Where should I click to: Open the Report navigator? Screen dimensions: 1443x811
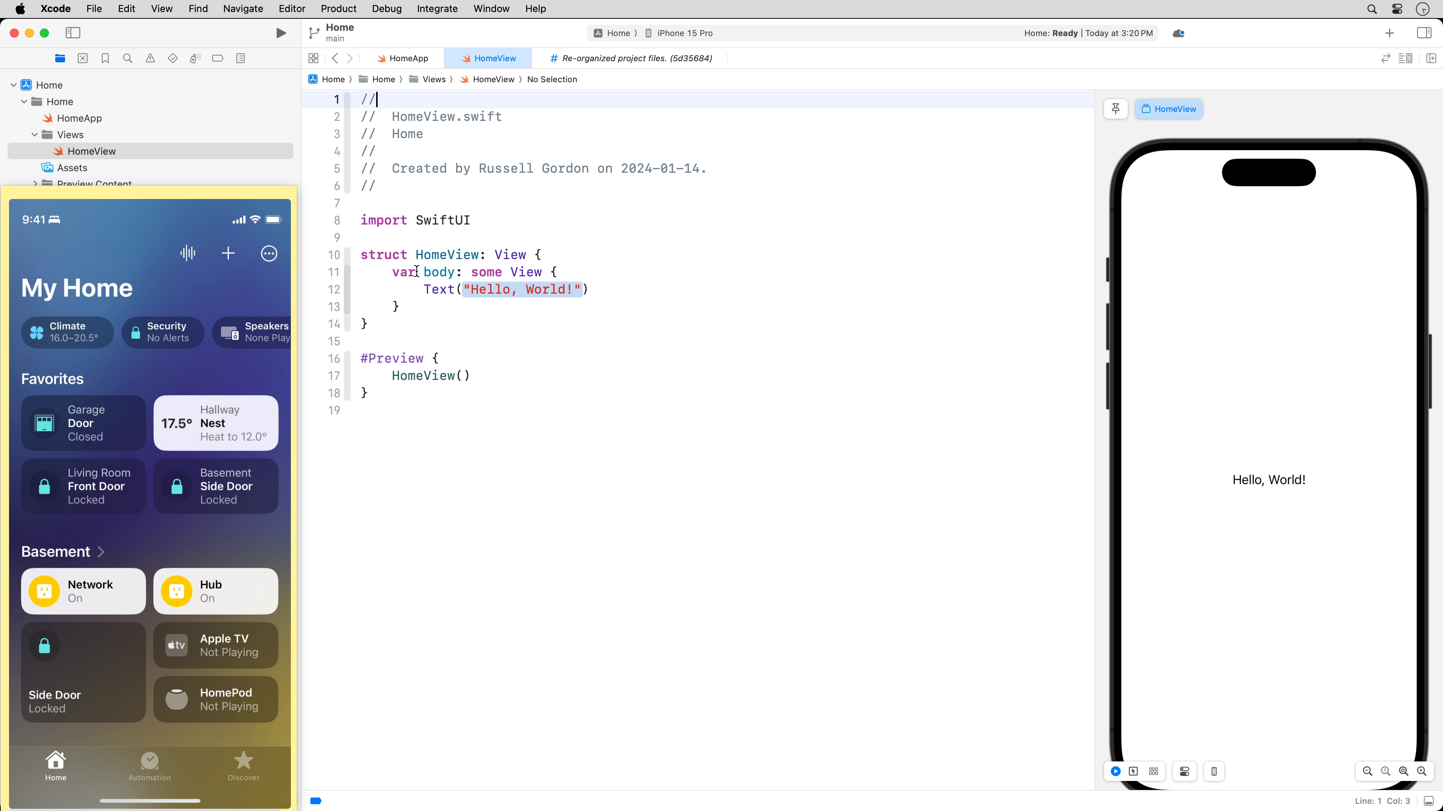coord(240,58)
